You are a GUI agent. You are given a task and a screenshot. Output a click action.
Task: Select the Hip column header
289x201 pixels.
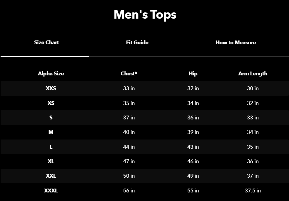pos(193,74)
